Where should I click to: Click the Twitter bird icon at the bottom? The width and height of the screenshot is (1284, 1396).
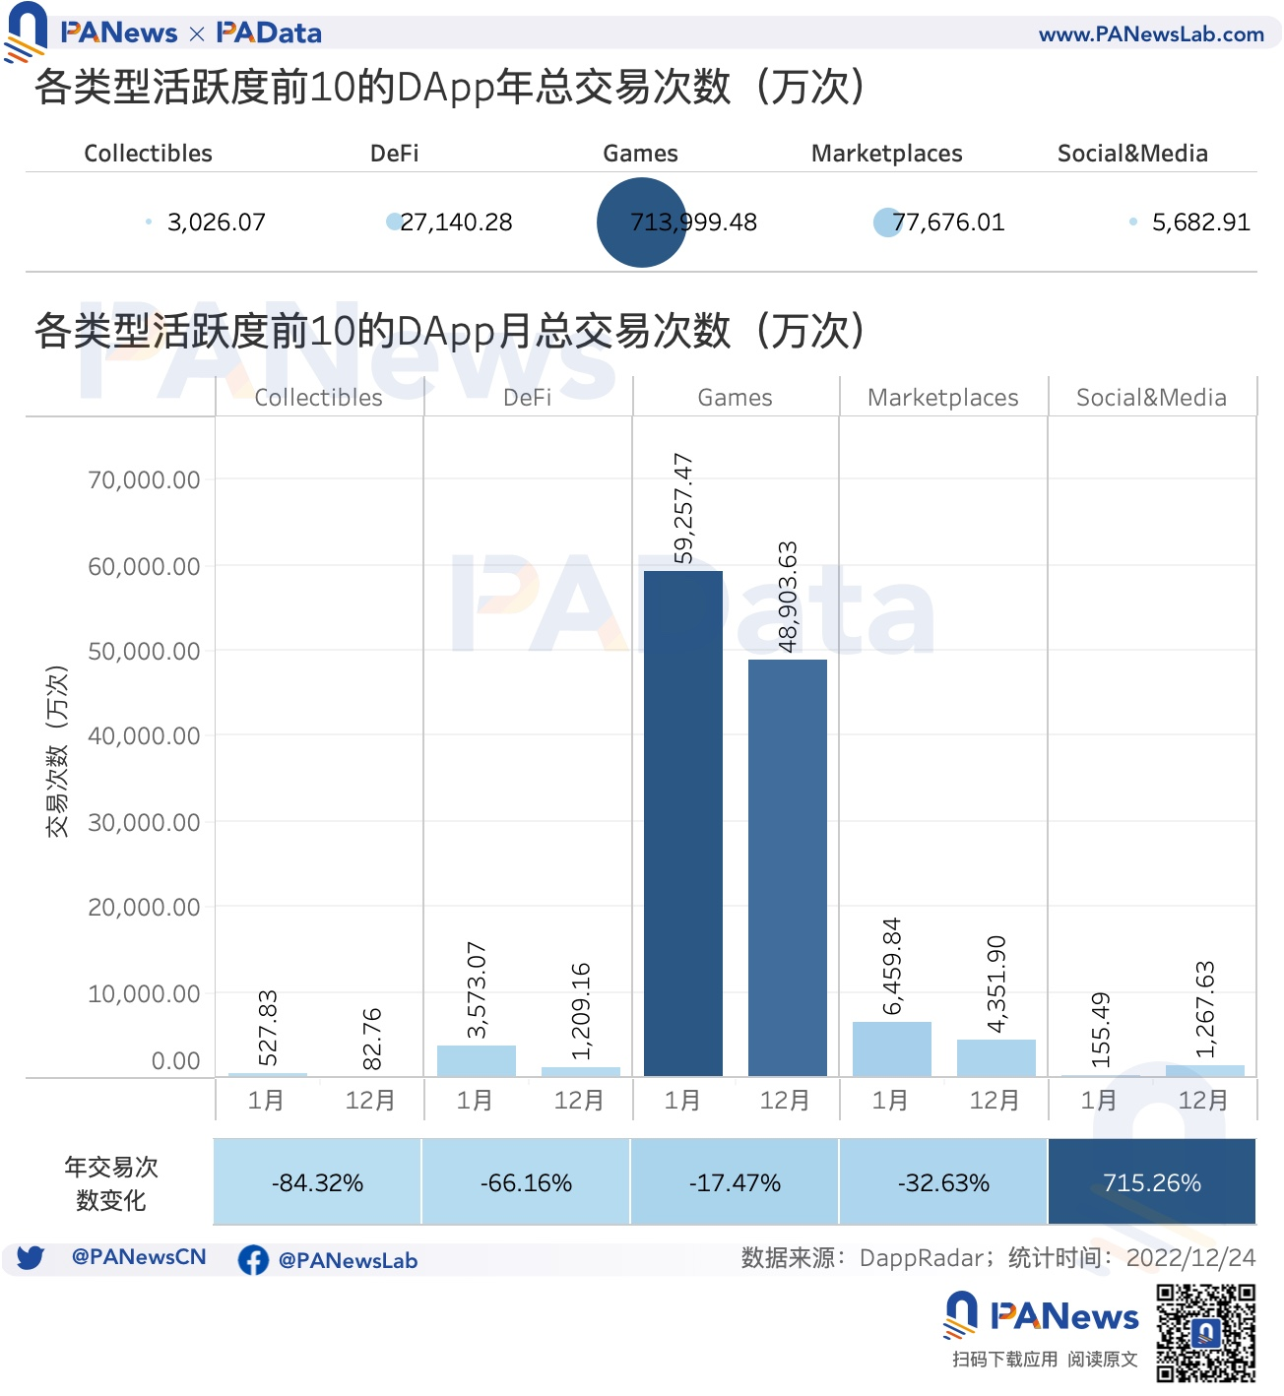[x=32, y=1257]
